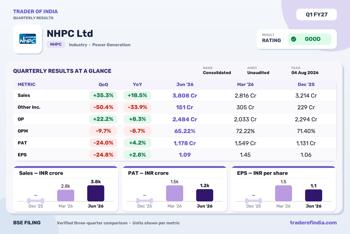Screen dimensions: 350x234
Task: Click OPM YoY -8.7% pill
Action: 137,131
